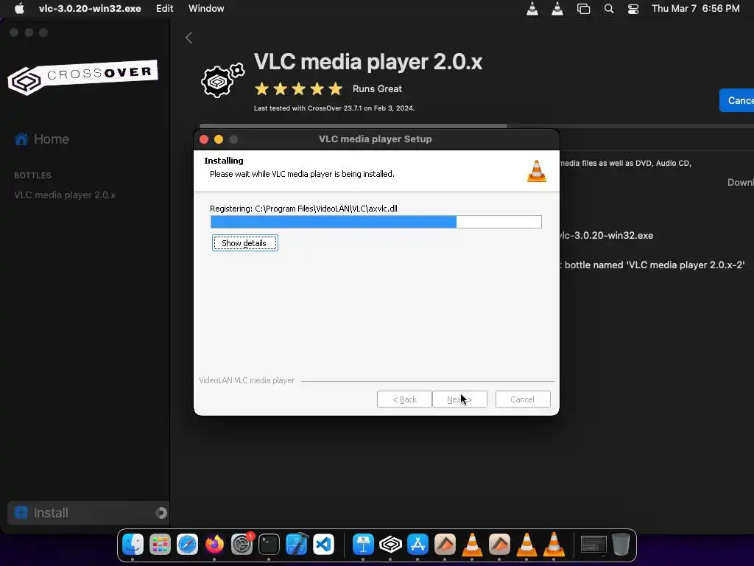Image resolution: width=754 pixels, height=566 pixels.
Task: Open the Apple menu
Action: [x=19, y=8]
